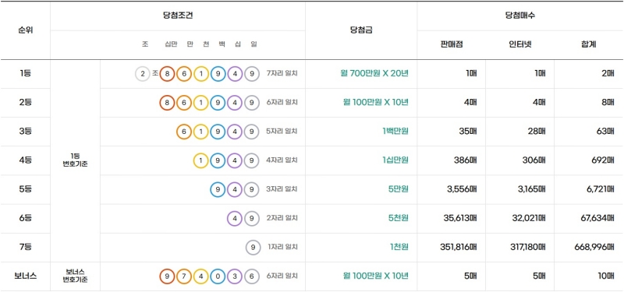The width and height of the screenshot is (624, 292).
Task: Click the 당첨조건 column header
Action: coord(178,16)
